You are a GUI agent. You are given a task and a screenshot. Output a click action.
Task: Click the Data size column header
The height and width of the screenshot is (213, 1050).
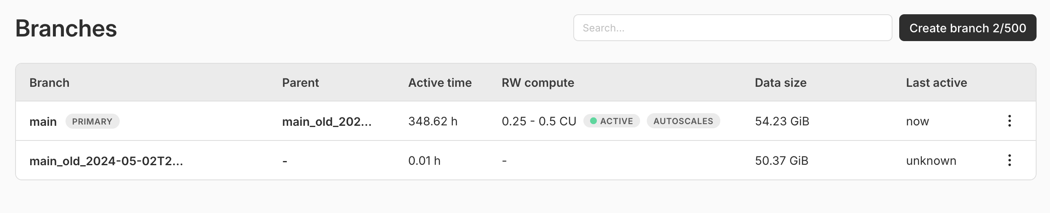[x=780, y=83]
